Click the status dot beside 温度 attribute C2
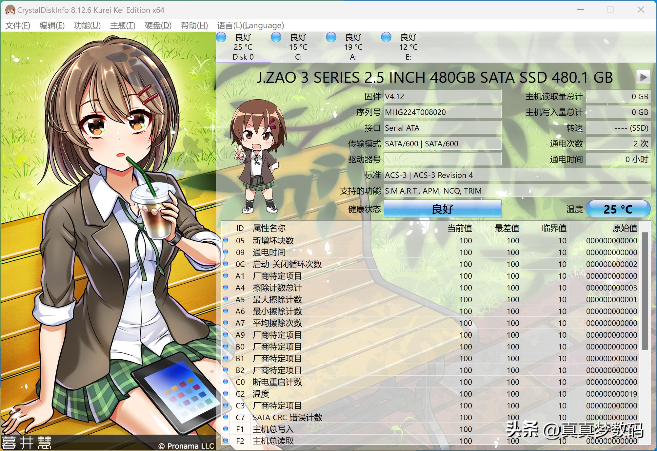 226,394
